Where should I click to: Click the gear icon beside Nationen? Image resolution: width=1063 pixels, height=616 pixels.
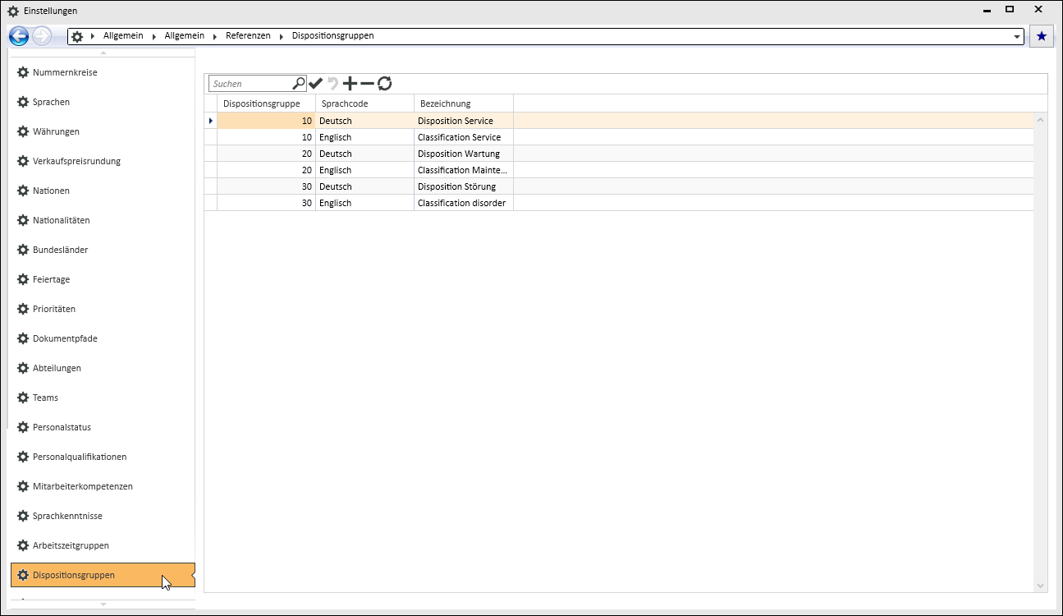click(x=23, y=191)
